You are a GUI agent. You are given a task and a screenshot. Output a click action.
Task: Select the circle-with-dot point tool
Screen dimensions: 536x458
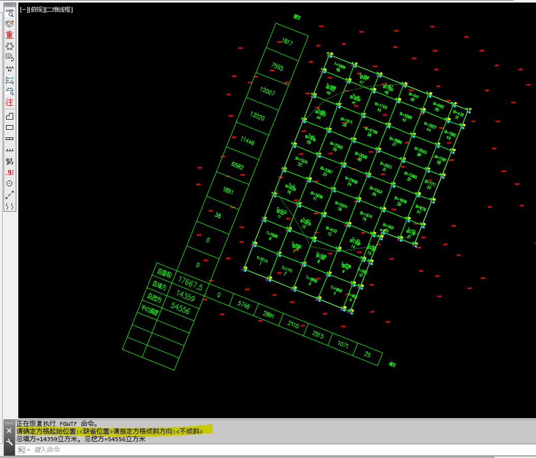click(10, 184)
